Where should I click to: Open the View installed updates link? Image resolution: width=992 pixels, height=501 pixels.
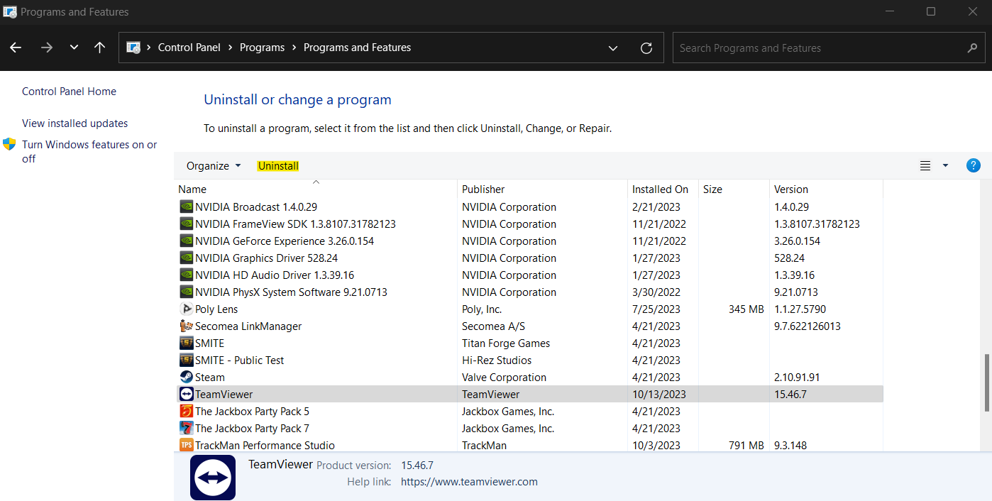(75, 123)
